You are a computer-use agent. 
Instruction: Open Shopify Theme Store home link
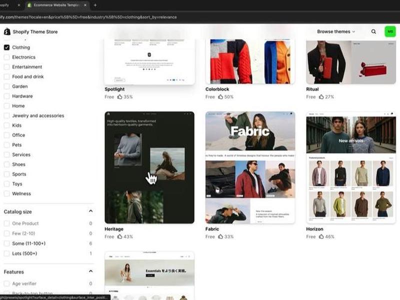coord(31,31)
